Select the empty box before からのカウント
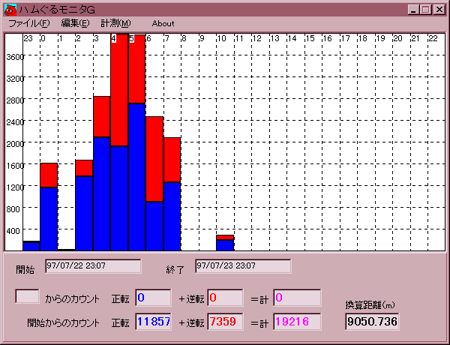The image size is (450, 345). coord(28,295)
